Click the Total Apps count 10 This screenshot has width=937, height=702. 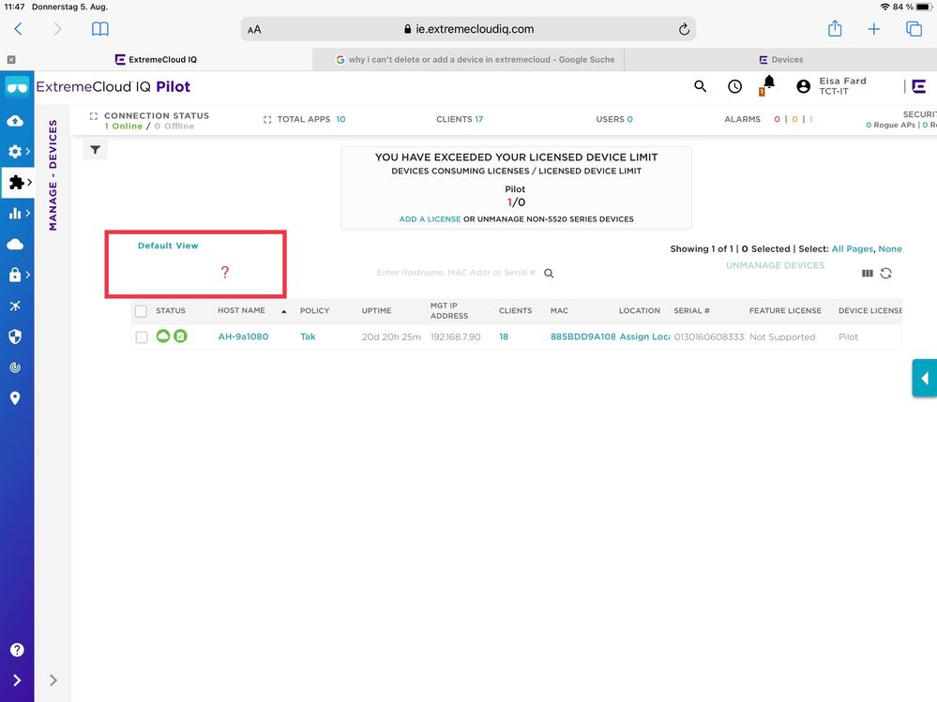[340, 119]
